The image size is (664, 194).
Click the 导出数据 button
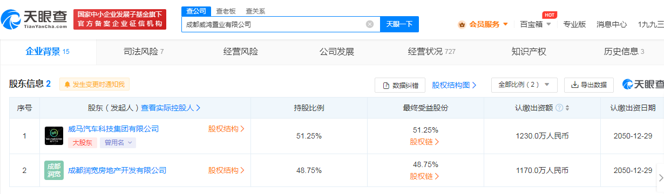589,85
